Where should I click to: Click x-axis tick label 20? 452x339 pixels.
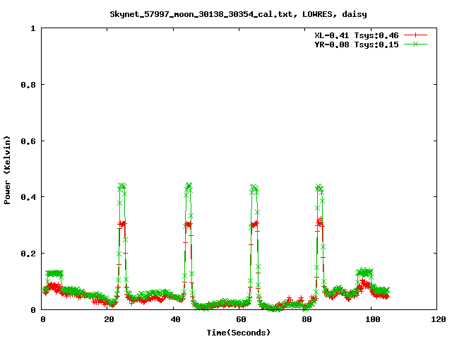point(109,319)
